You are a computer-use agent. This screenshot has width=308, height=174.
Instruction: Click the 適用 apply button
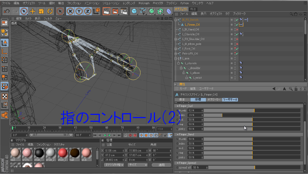(162, 165)
